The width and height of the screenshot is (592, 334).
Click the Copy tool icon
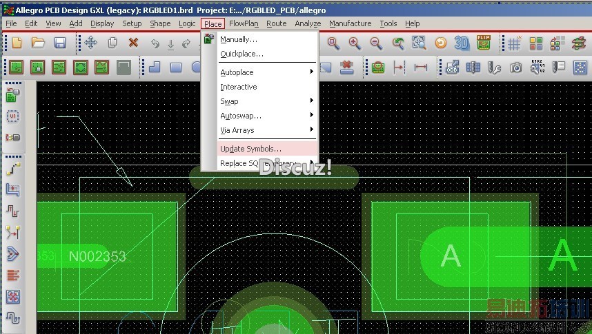click(x=112, y=43)
